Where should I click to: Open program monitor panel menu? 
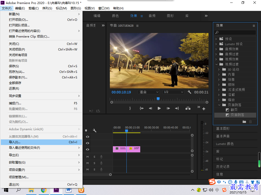coord(137,26)
